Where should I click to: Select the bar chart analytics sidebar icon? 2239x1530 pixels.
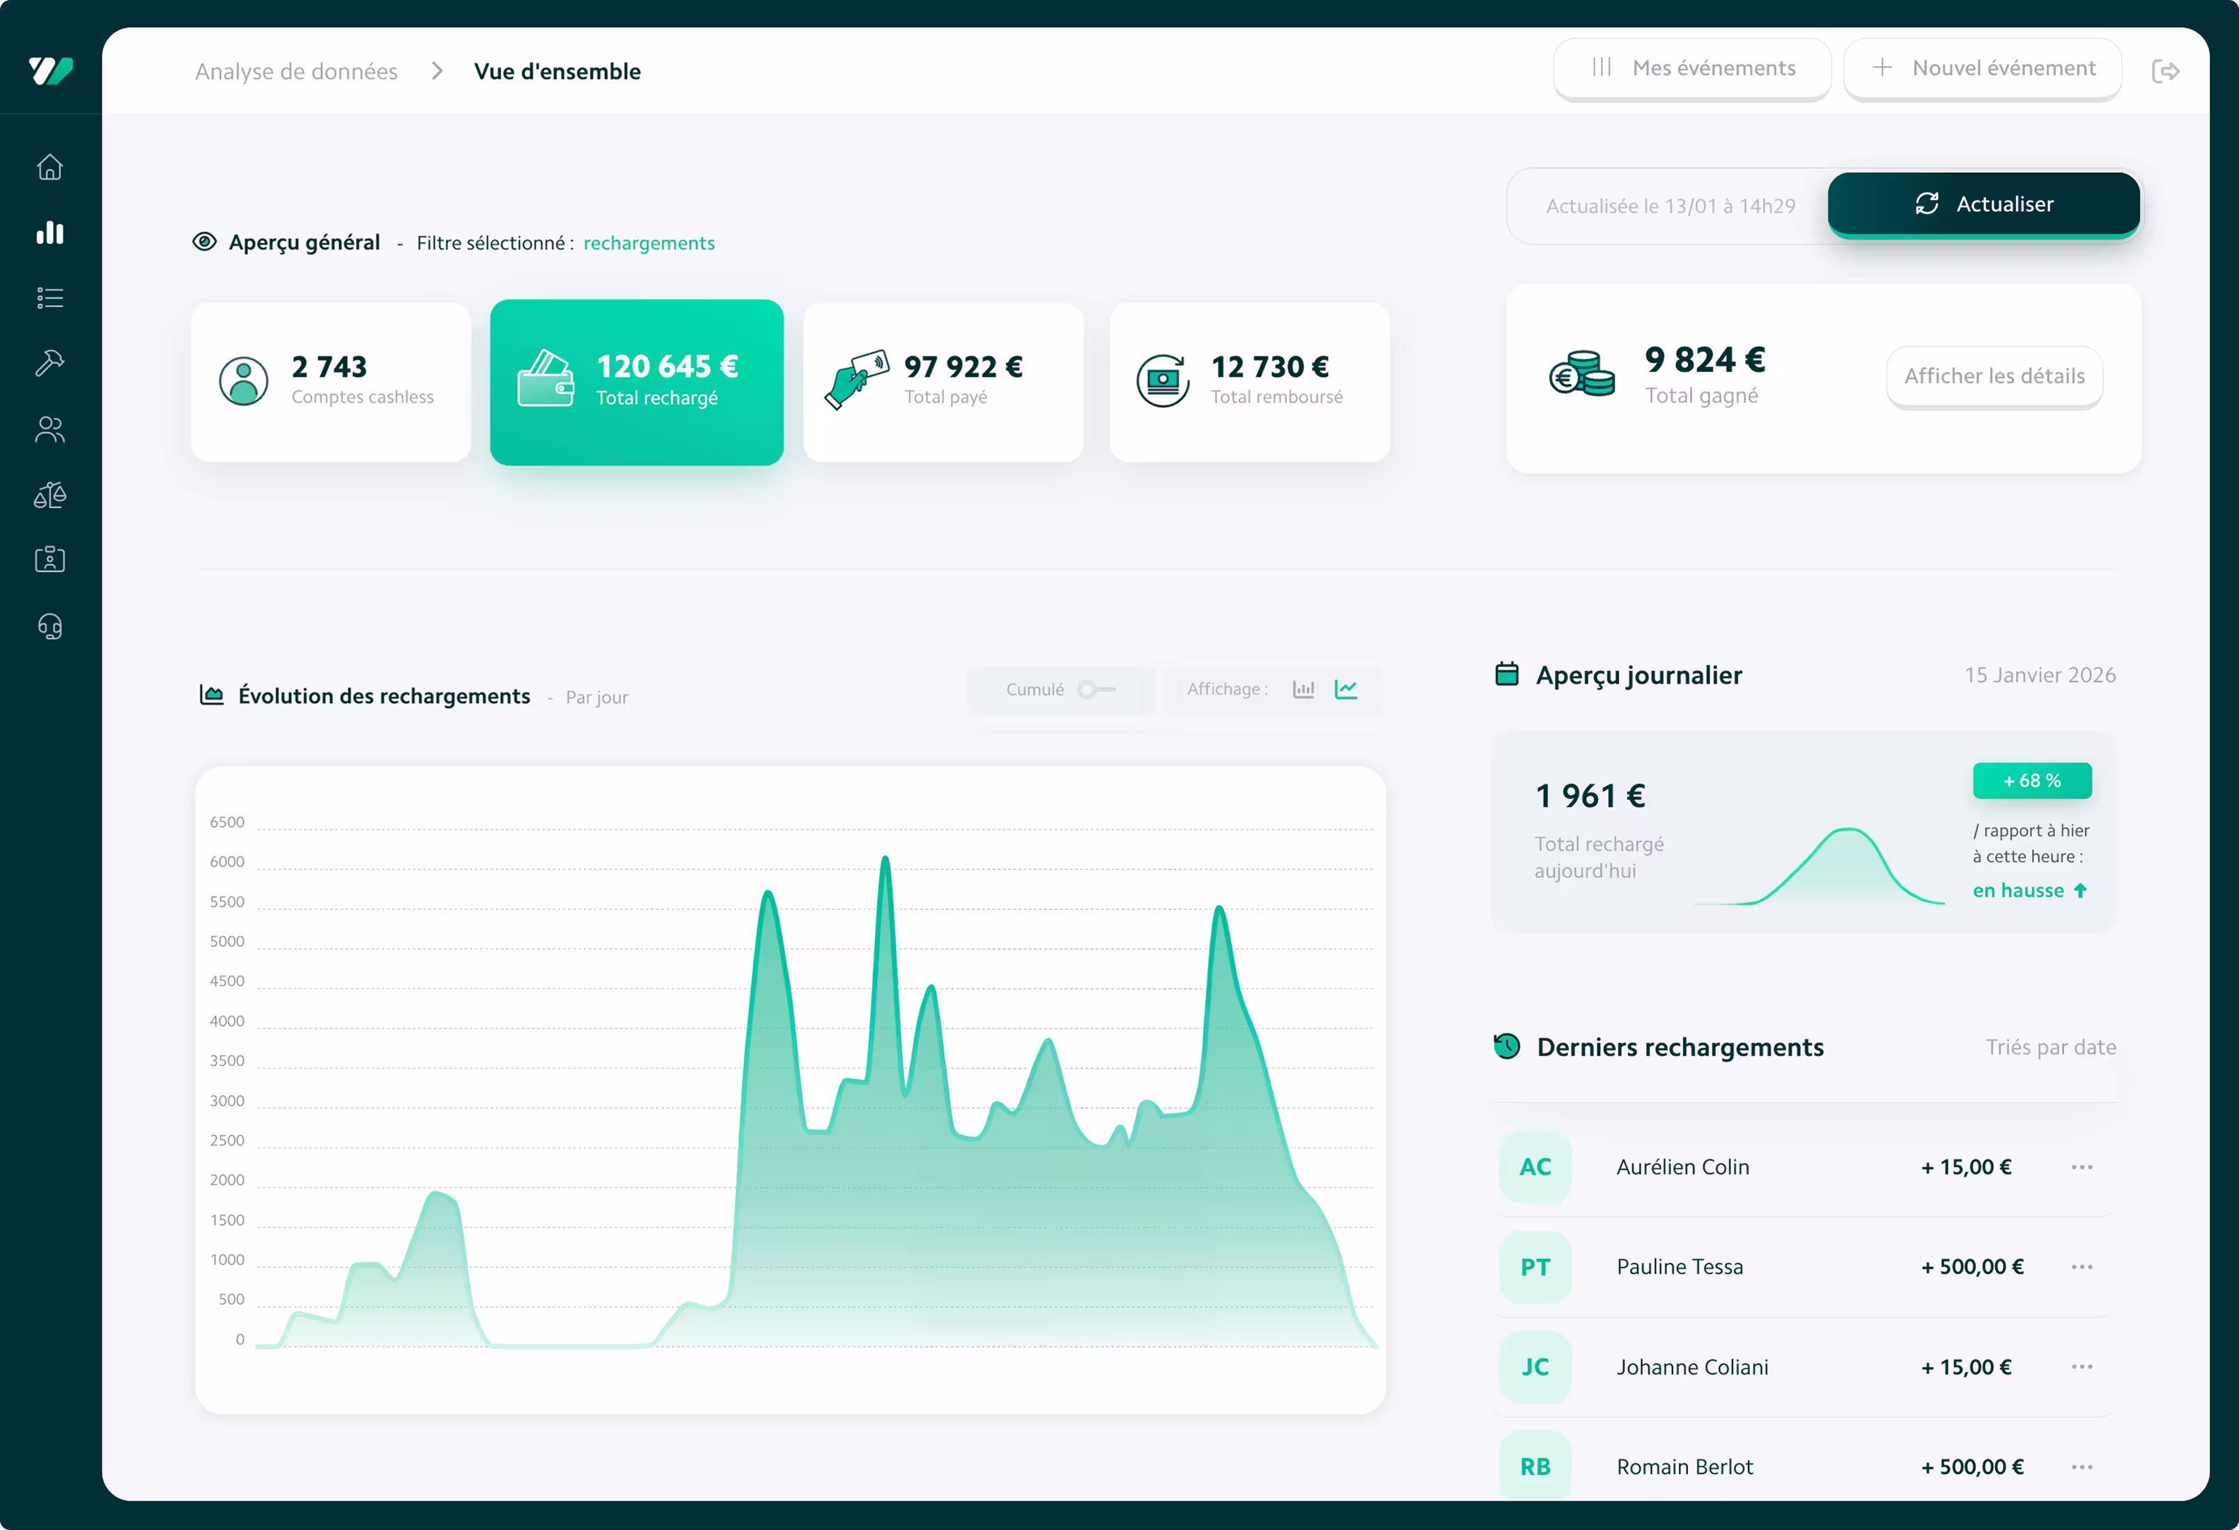(x=50, y=233)
